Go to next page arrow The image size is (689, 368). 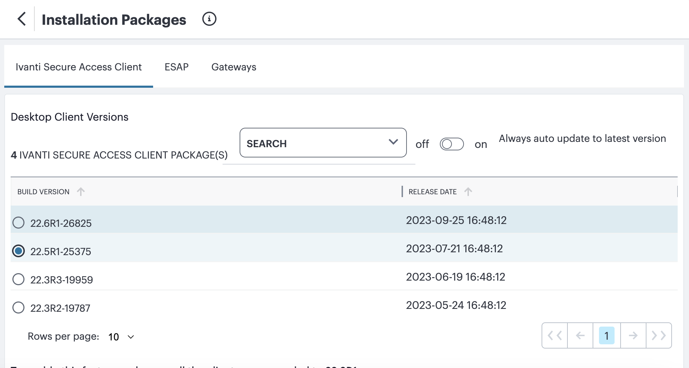click(x=633, y=335)
